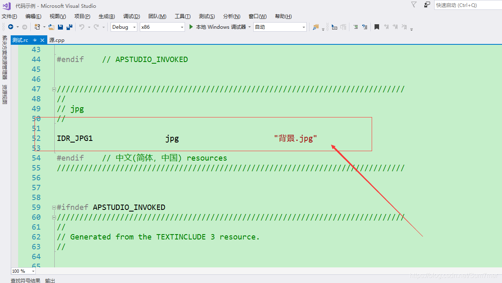The image size is (502, 283).
Task: Switch to the 源.cpp tab
Action: [56, 40]
